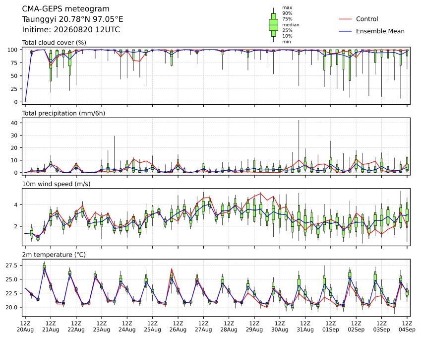Click the '12Z 28Aug' time axis label
Image resolution: width=421 pixels, height=338 pixels.
[x=229, y=327]
